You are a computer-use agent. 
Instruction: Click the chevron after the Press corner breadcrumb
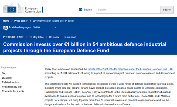pyautogui.click(x=30, y=21)
